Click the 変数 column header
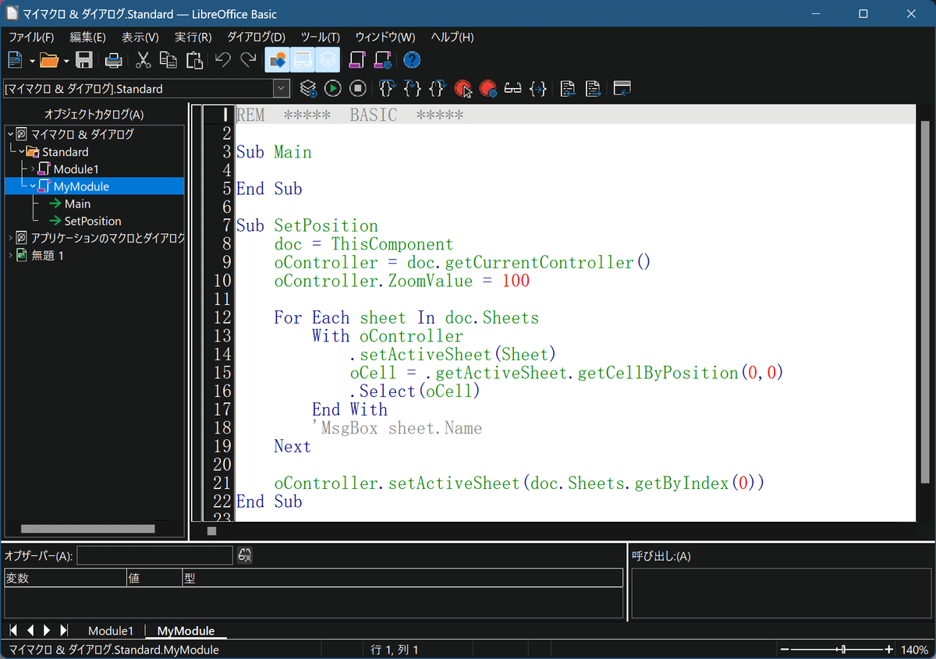The height and width of the screenshot is (659, 936). (66, 578)
